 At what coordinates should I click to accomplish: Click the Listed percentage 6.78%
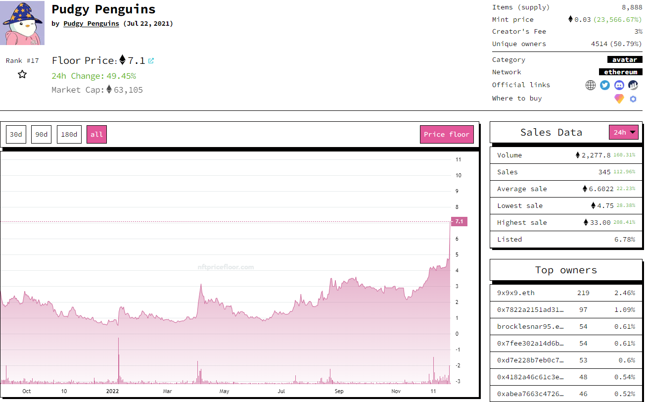[x=625, y=239]
